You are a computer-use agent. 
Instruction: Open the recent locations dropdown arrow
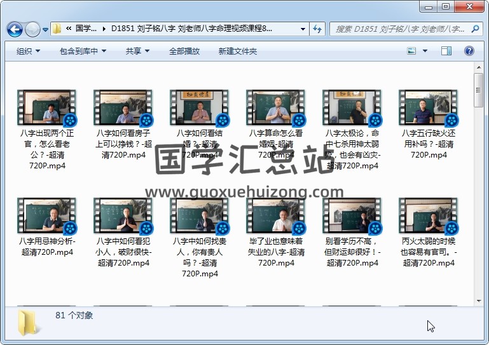tap(46, 30)
